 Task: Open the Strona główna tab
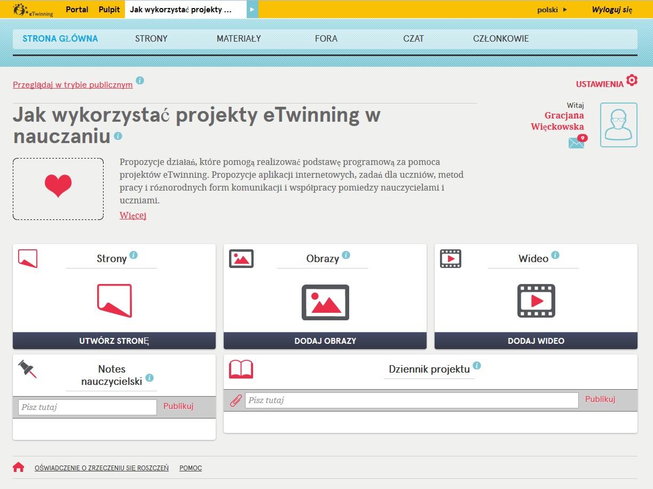(60, 38)
